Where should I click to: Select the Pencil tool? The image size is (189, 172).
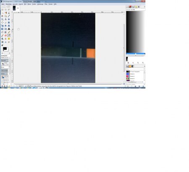tap(9, 32)
